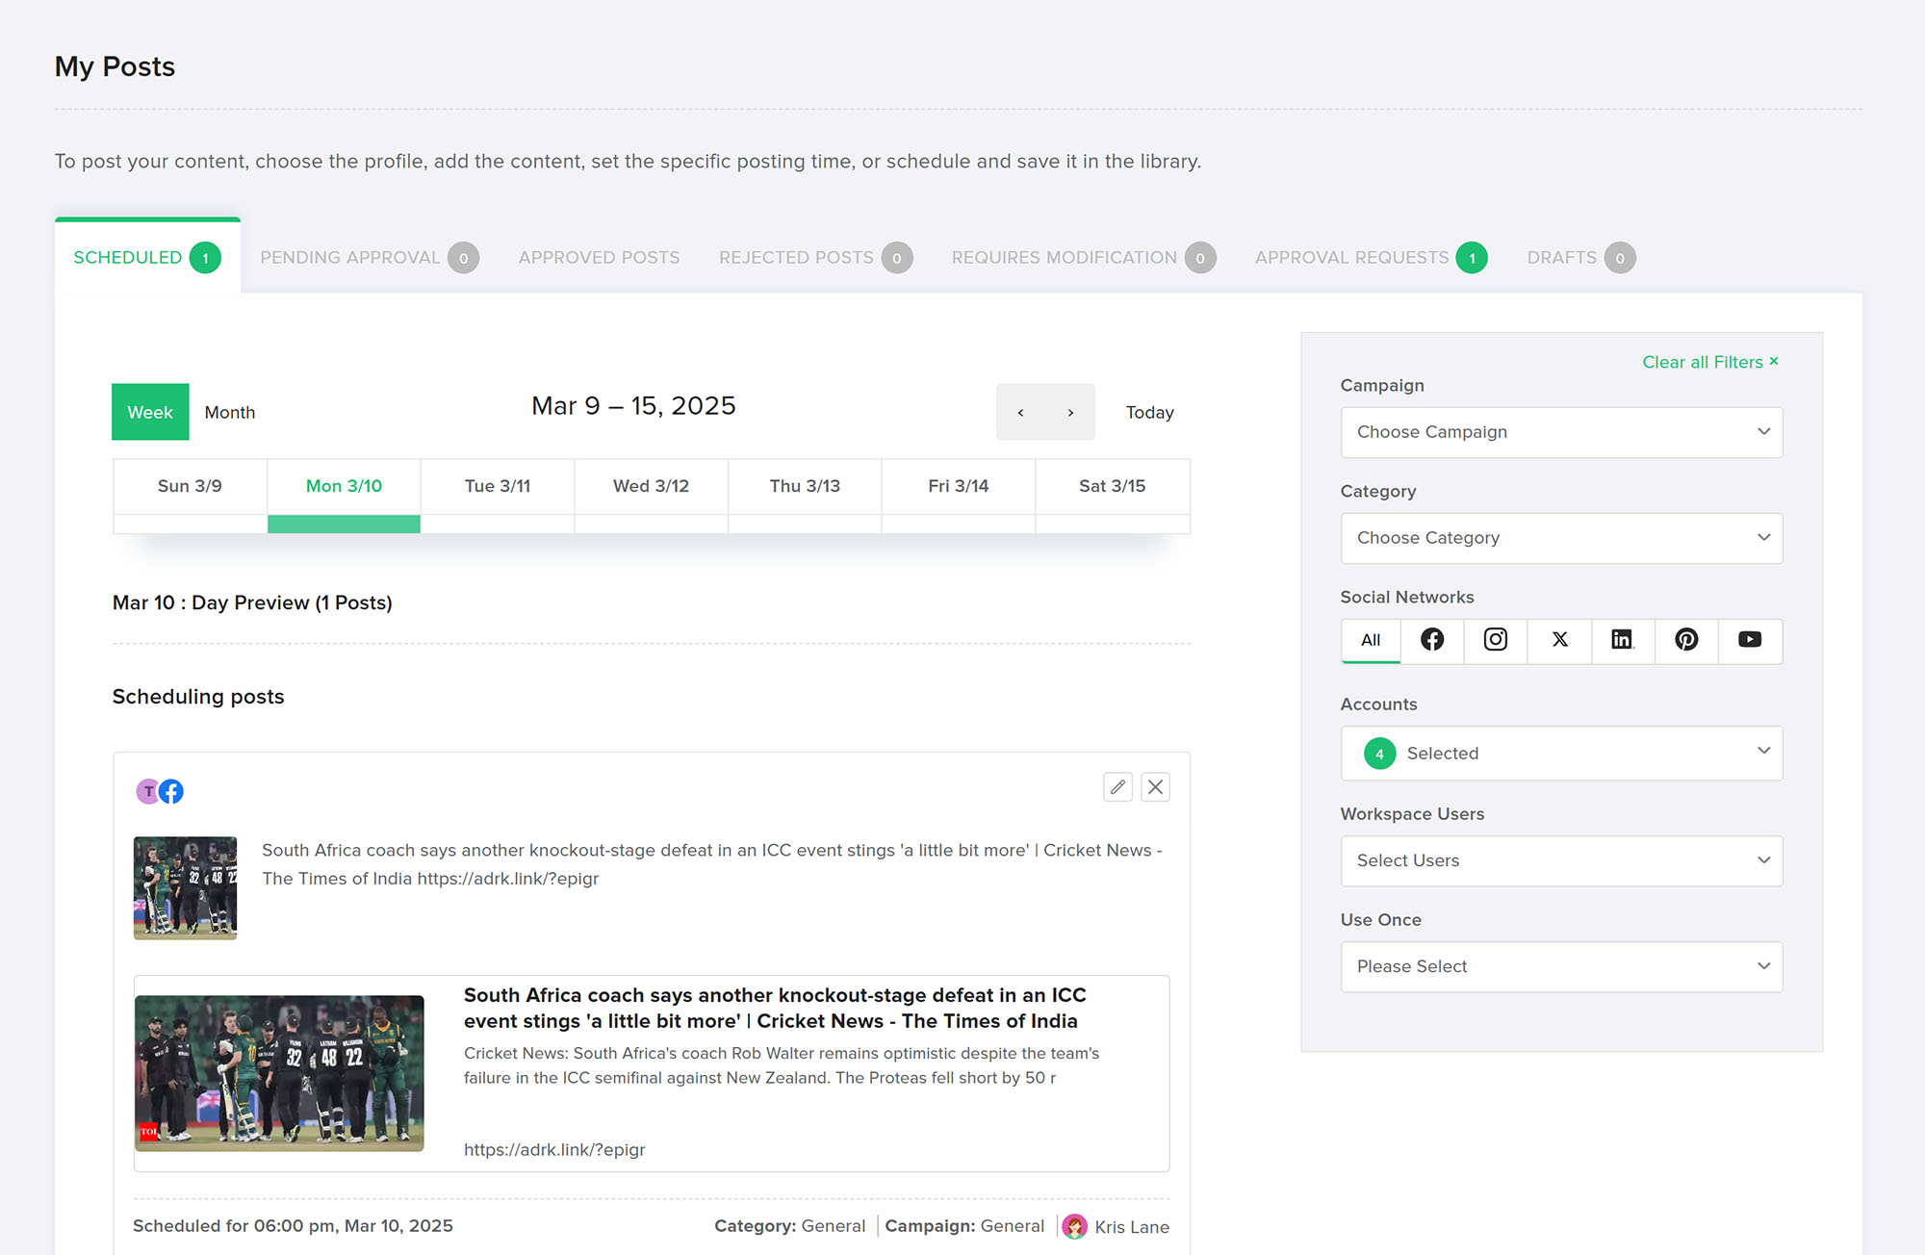The image size is (1925, 1255).
Task: Jump to Today in calendar
Action: pos(1149,412)
